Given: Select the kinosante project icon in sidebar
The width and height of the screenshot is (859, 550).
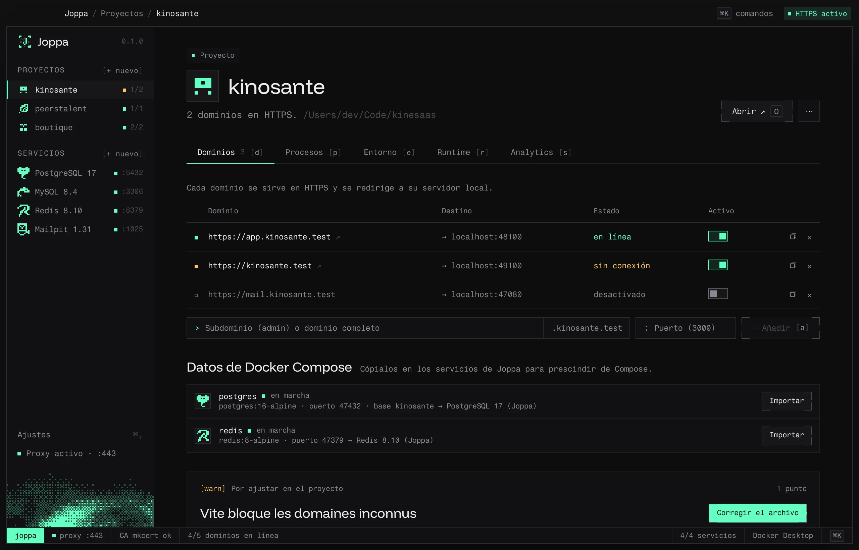Looking at the screenshot, I should click(x=23, y=90).
